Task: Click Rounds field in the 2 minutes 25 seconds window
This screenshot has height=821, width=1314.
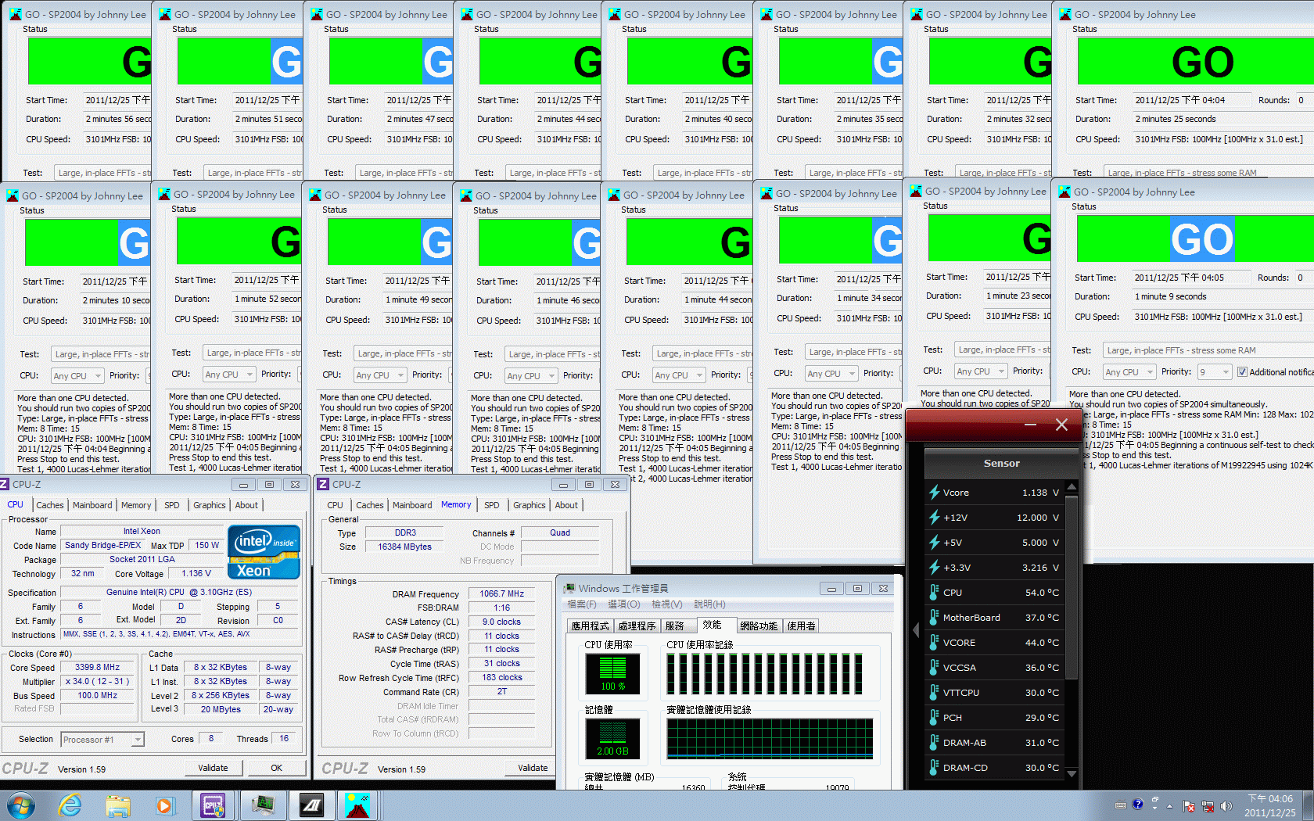Action: click(1305, 100)
